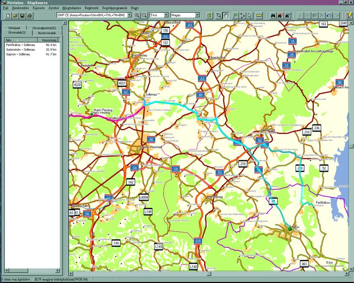This screenshot has height=283, width=354.
Task: Click the 46.4 km length value
Action: (51, 45)
